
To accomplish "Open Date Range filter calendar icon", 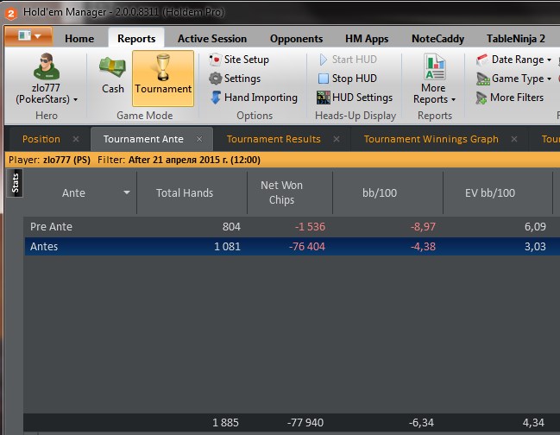I will click(x=482, y=60).
